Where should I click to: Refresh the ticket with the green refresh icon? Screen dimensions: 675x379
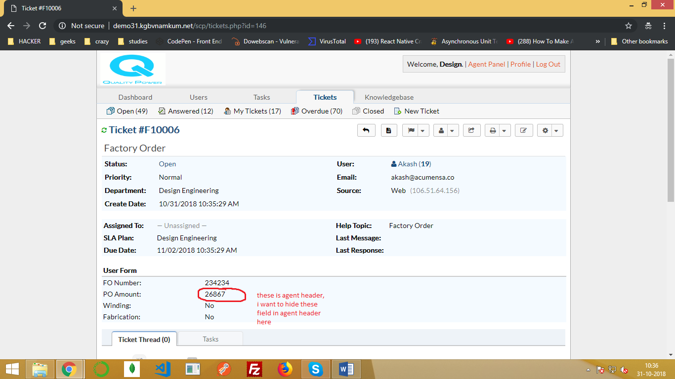tap(104, 130)
